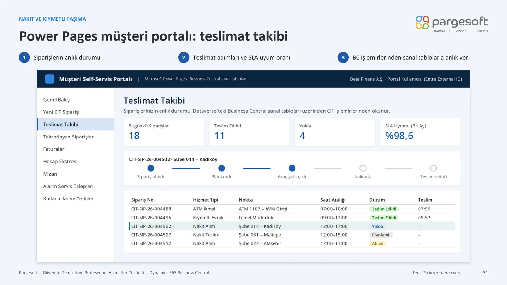Click the Hizmet Tipi column header

point(205,200)
